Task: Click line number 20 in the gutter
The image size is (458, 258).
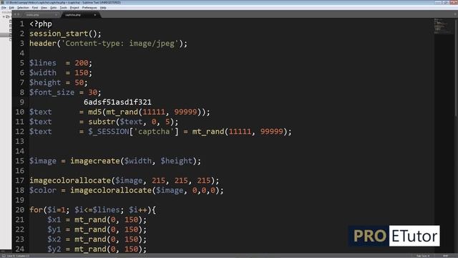Action: pos(19,210)
